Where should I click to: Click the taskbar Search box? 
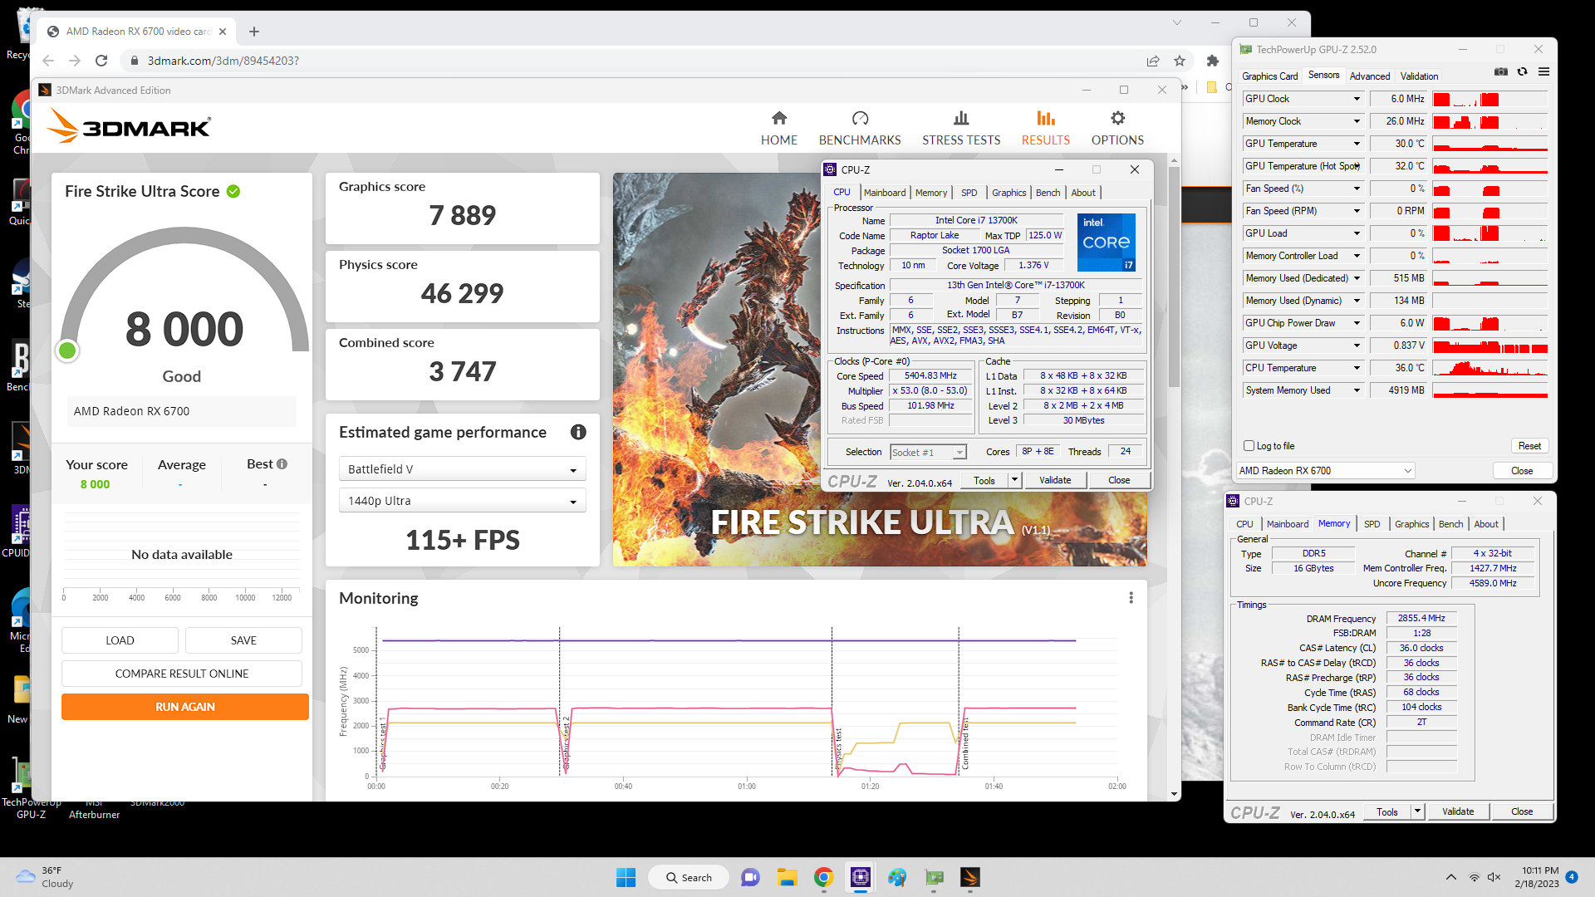coord(690,877)
